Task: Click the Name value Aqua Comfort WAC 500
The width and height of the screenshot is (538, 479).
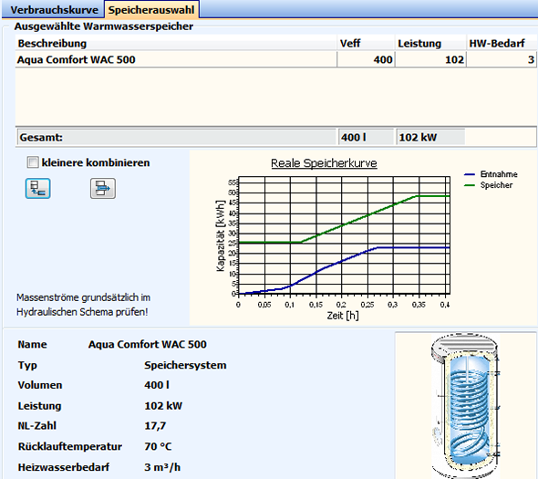Action: pos(148,344)
